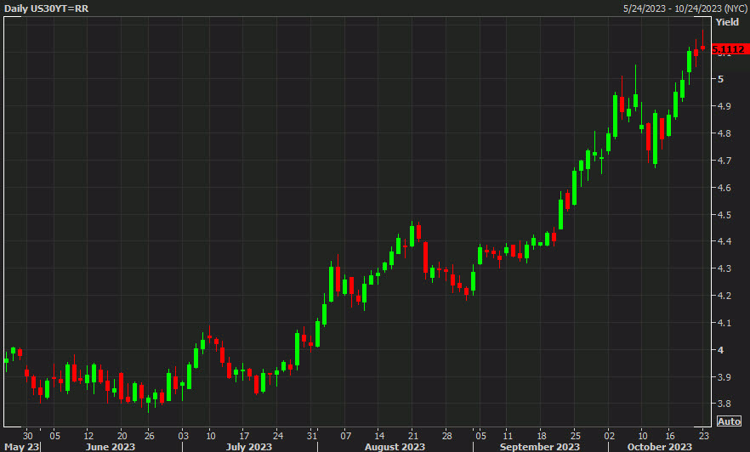Click the 4.9 yield axis label

pyautogui.click(x=724, y=106)
